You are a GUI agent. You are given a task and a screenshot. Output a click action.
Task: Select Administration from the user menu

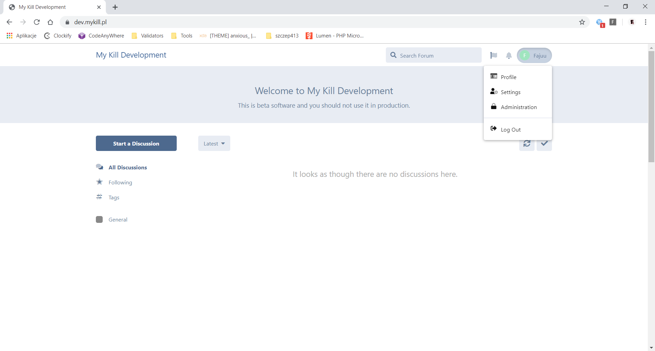tap(519, 107)
